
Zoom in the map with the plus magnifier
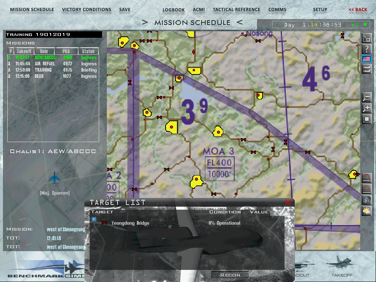[x=366, y=108]
